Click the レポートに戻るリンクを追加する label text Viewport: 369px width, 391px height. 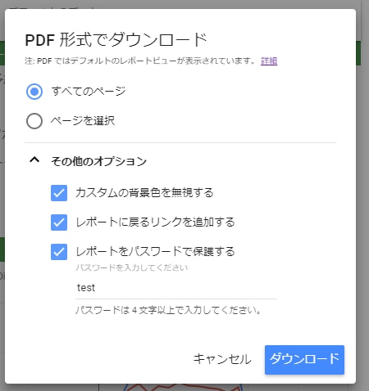click(155, 222)
